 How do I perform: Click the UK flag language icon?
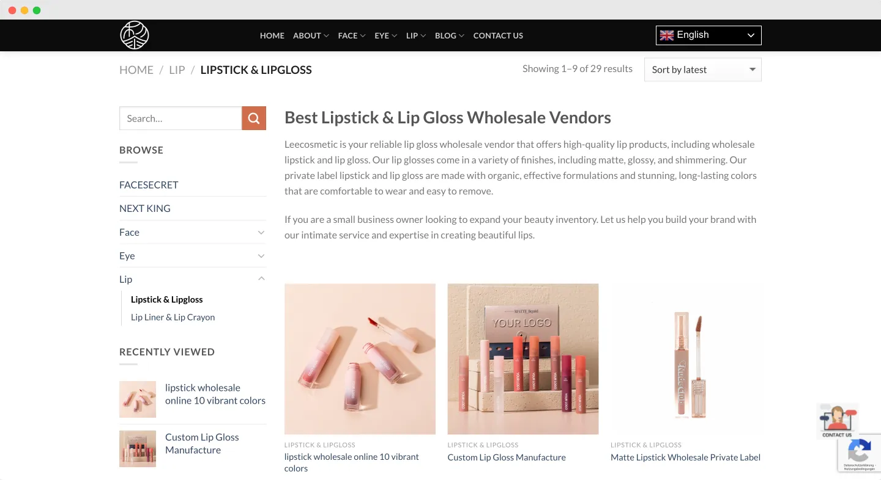click(666, 35)
